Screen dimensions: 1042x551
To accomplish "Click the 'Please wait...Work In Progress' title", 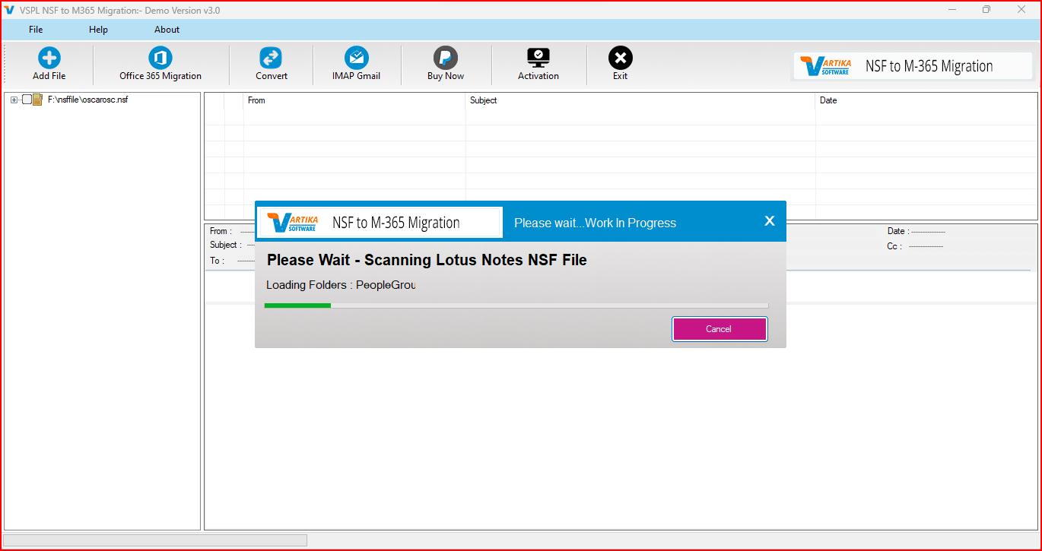I will point(595,223).
